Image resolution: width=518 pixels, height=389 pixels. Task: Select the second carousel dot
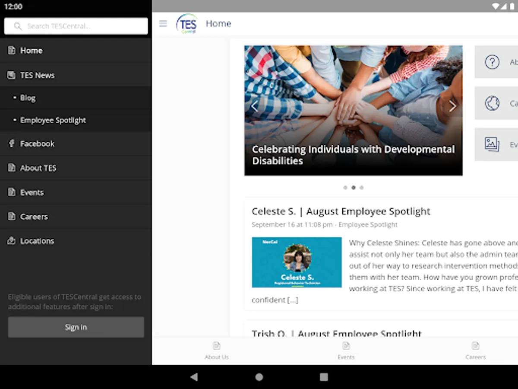coord(354,188)
